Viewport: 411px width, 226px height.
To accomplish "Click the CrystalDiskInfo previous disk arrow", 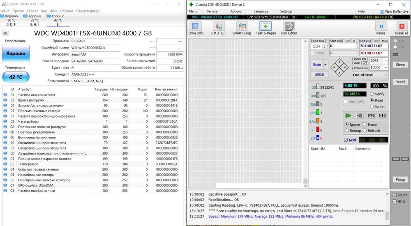I will (x=5, y=33).
